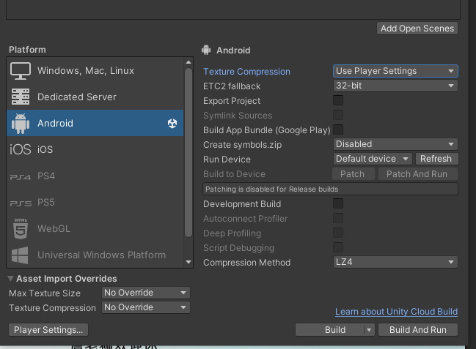Click the ETC2 fallback label
Screen dimensions: 476x349
(232, 86)
